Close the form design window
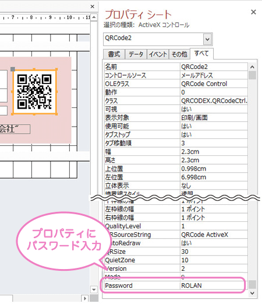The image size is (262, 307). tap(93, 6)
